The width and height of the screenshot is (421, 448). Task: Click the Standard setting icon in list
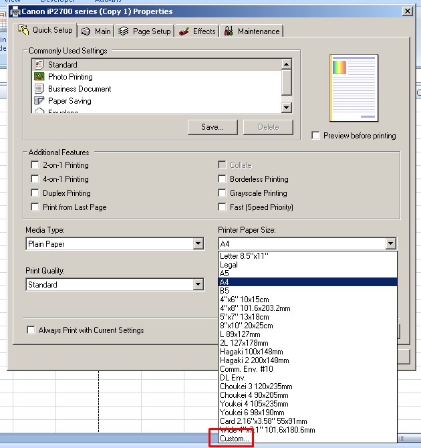point(39,65)
